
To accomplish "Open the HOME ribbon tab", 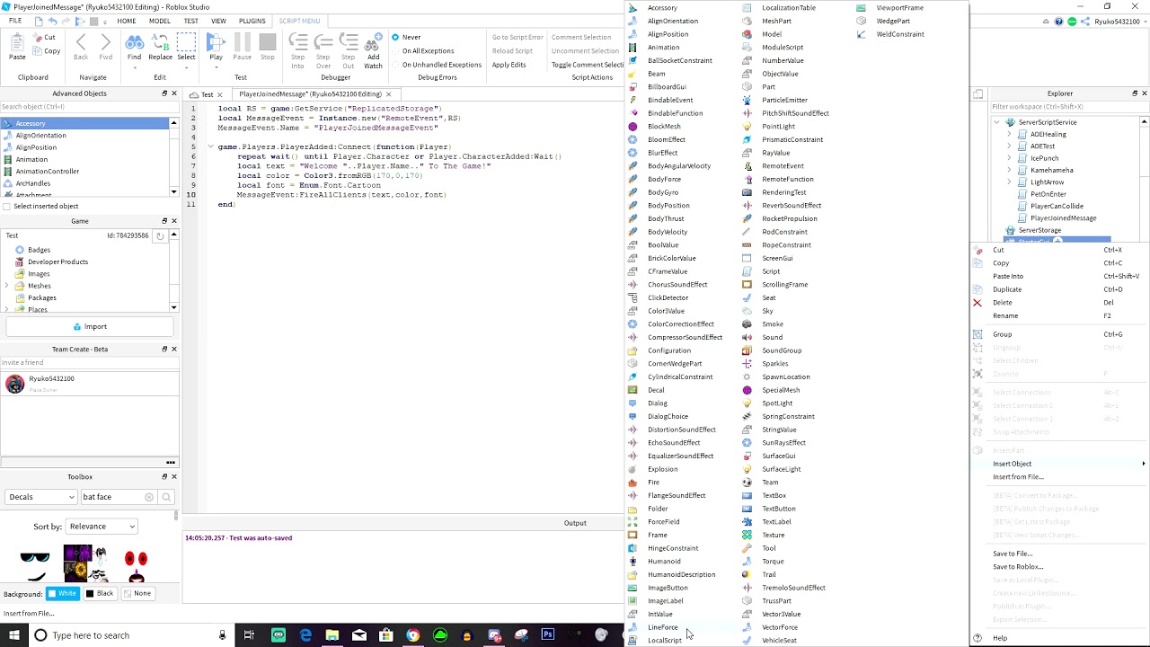I will coord(126,21).
